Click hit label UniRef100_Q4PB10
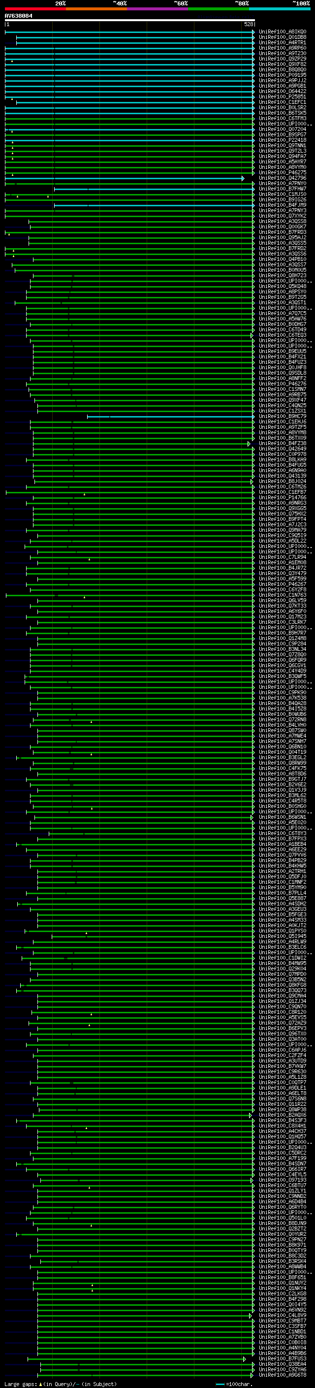 282,259
